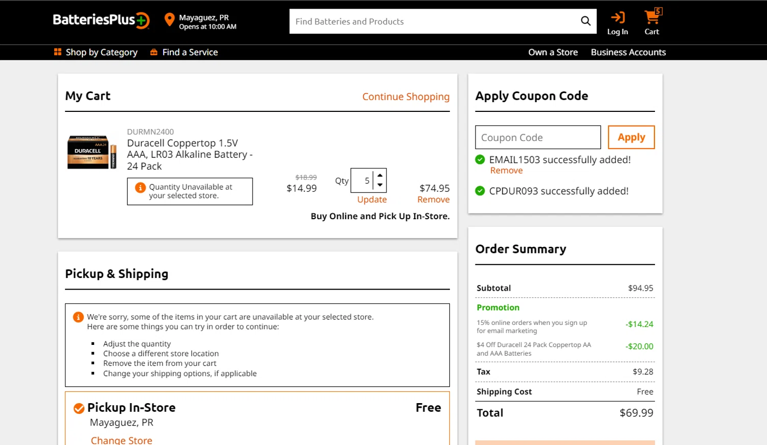Click Update under the quantity field
The height and width of the screenshot is (445, 767).
point(372,200)
